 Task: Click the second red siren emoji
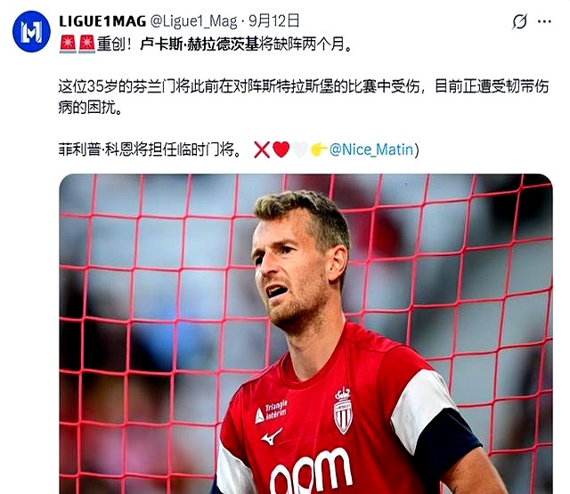point(87,45)
